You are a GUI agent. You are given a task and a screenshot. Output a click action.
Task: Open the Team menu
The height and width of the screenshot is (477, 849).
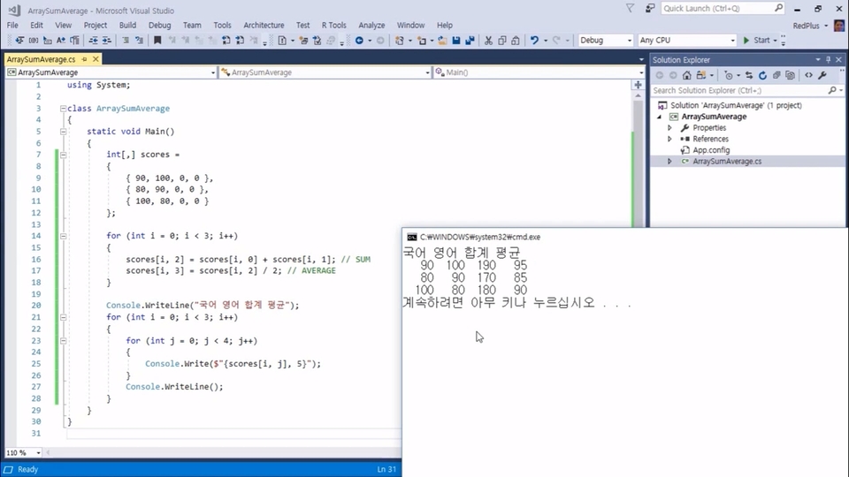(192, 26)
